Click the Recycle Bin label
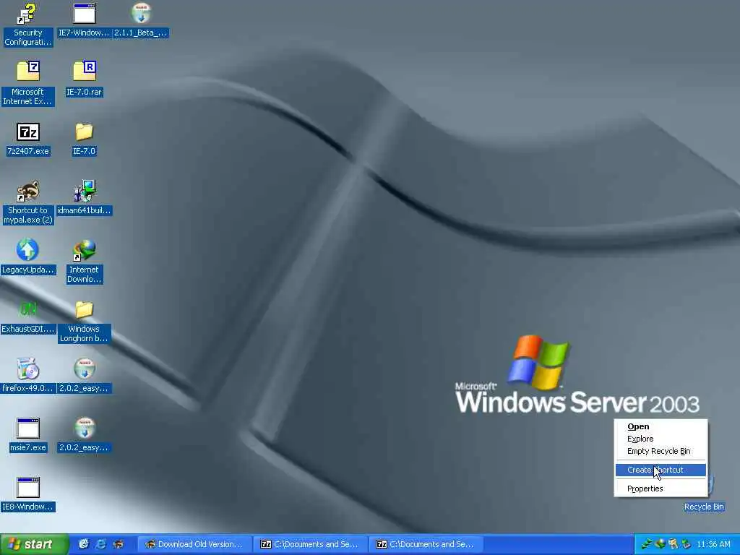 coord(704,507)
